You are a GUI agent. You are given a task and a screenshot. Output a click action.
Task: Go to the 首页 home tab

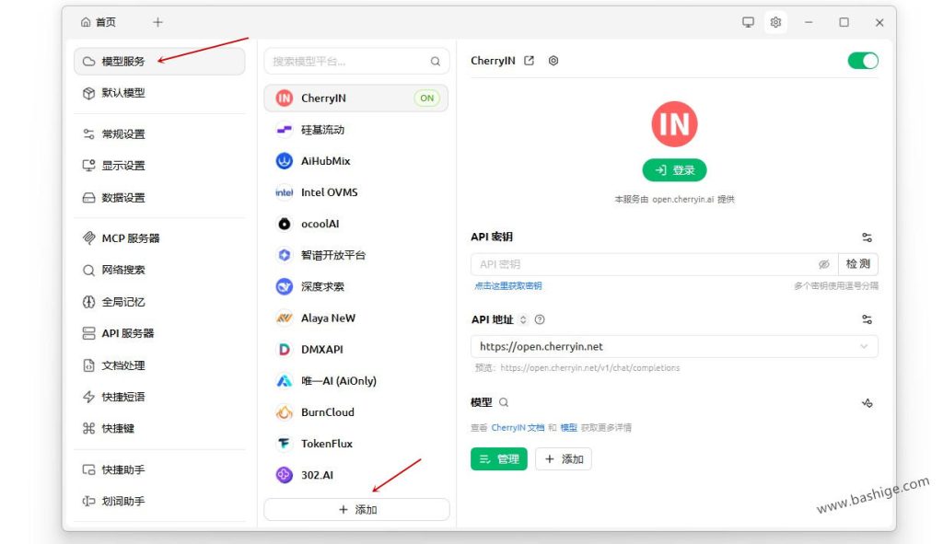98,22
